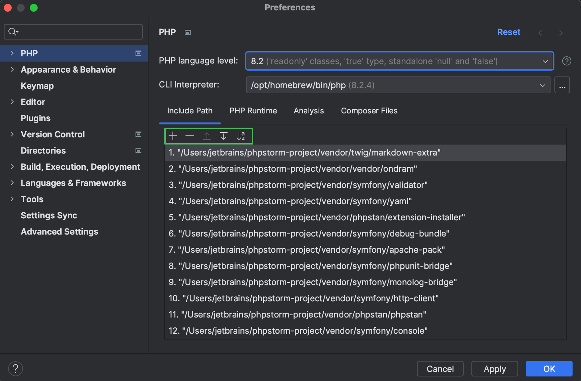
Task: Click the Reset link
Action: (508, 32)
